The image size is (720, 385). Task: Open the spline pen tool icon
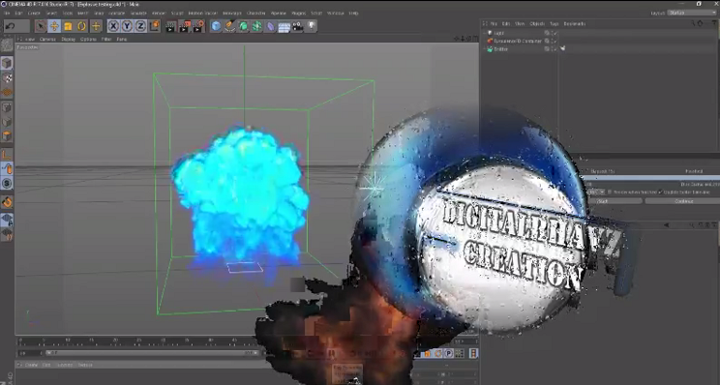coord(229,26)
